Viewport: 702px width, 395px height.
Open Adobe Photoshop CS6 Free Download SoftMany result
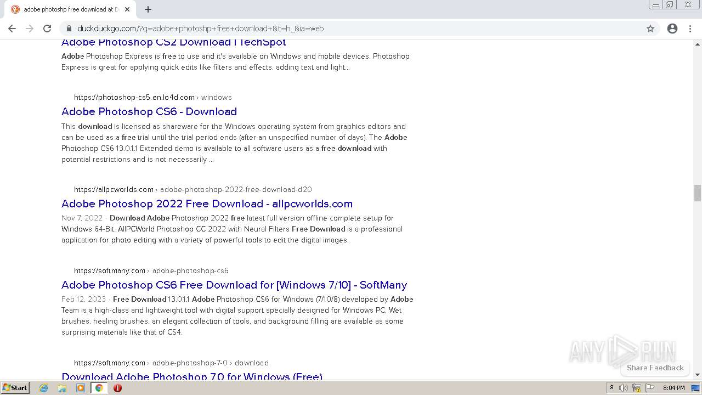tap(234, 285)
